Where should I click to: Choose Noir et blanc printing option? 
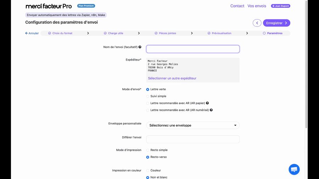pyautogui.click(x=148, y=177)
